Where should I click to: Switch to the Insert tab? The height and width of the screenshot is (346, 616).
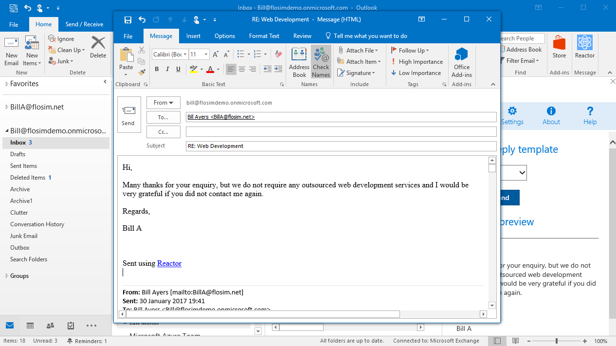tap(193, 36)
